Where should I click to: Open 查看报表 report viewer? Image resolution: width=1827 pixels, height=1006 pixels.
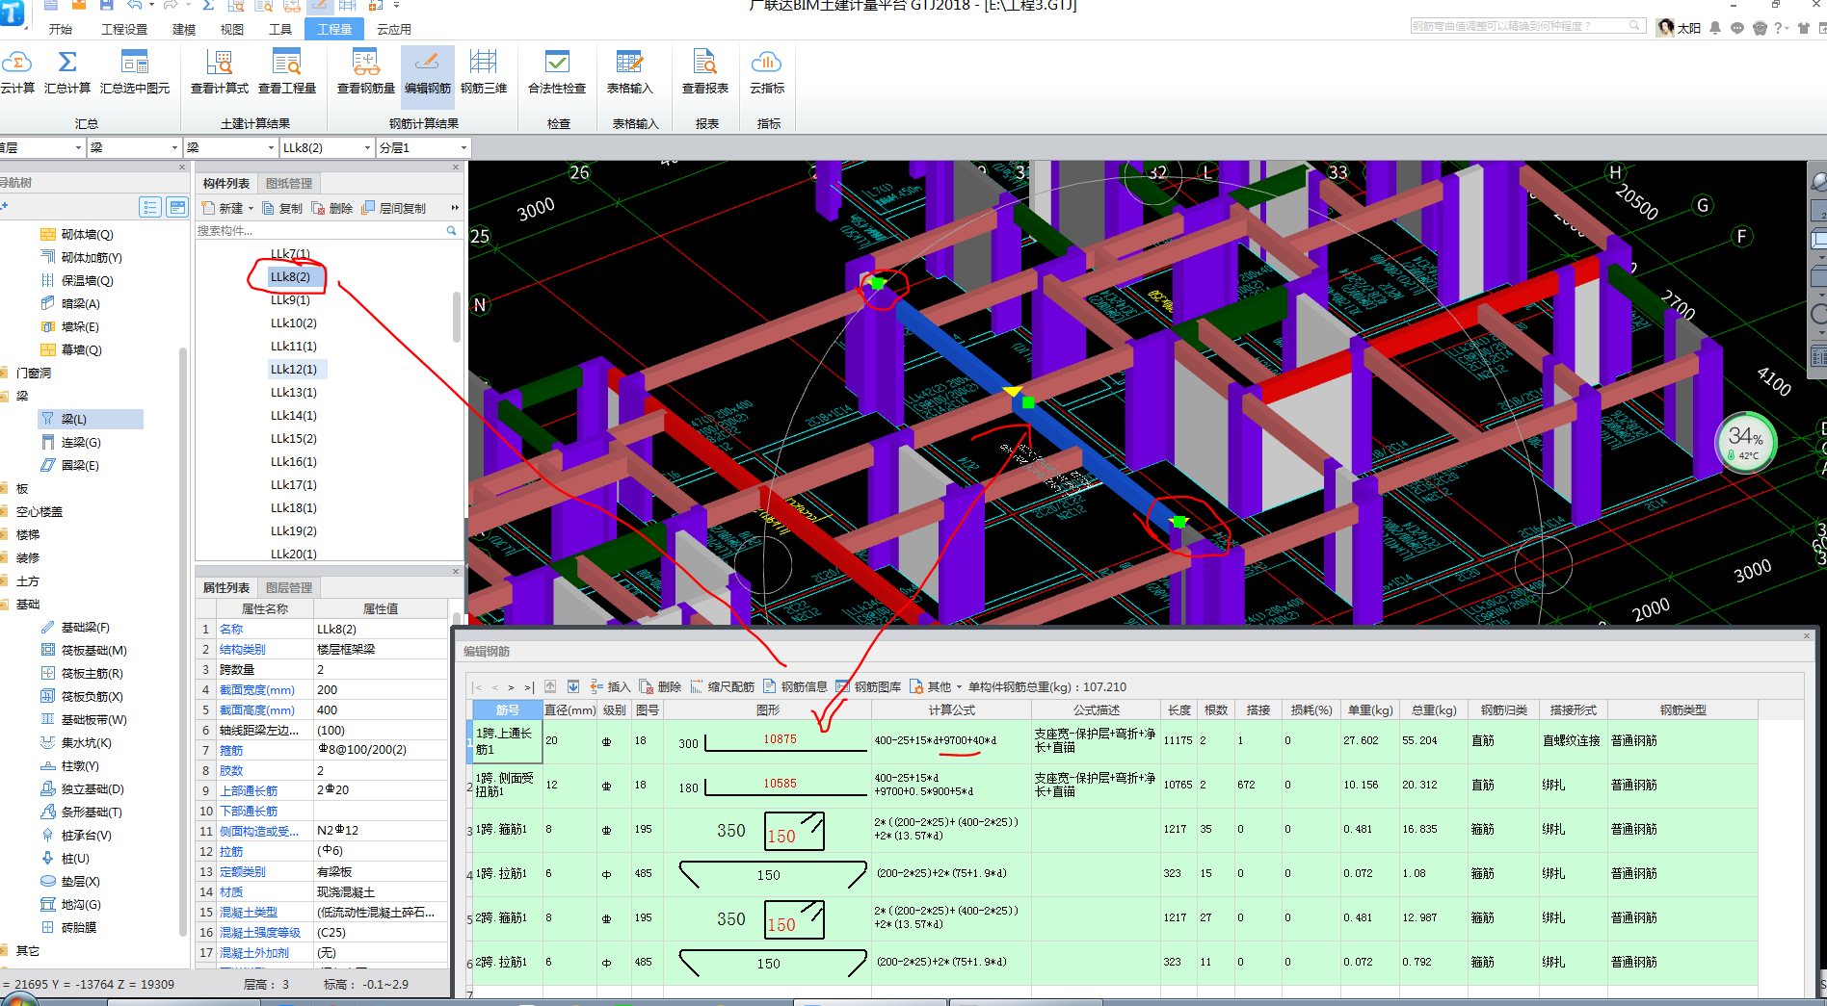(x=705, y=72)
